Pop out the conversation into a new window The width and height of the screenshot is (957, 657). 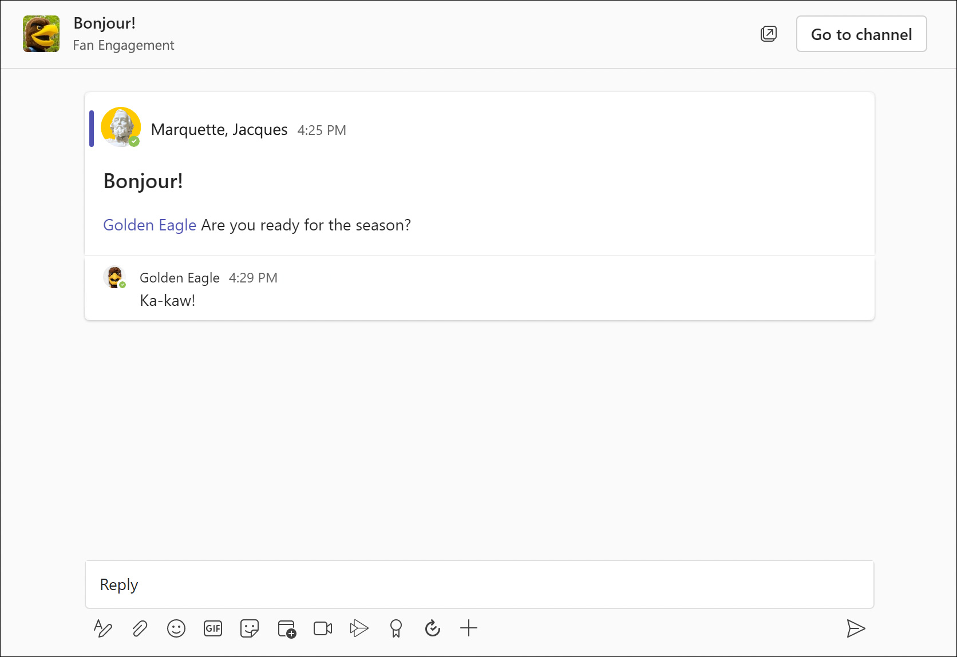(x=769, y=34)
